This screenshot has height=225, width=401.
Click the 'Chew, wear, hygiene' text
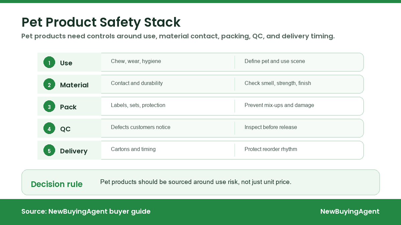(x=136, y=61)
